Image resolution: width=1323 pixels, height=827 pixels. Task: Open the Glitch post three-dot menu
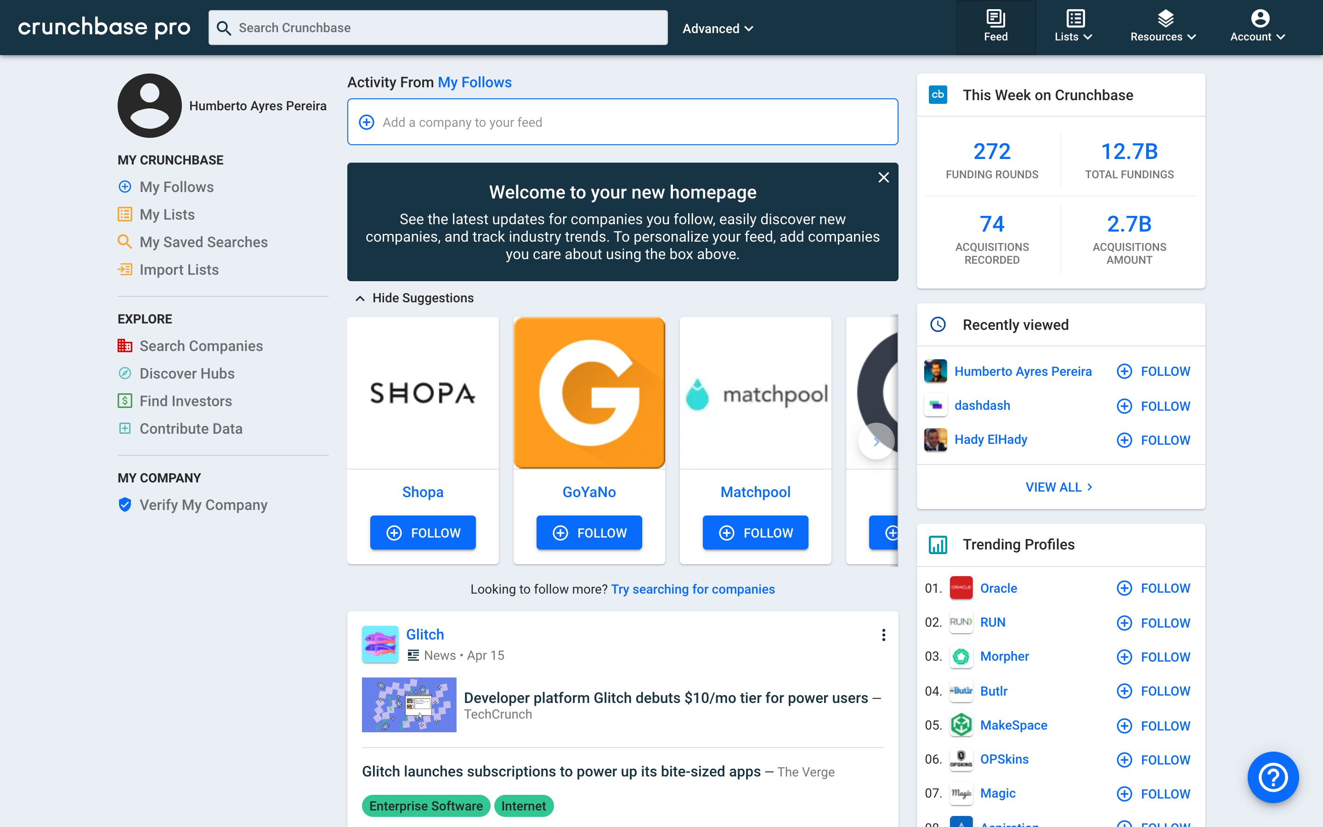tap(883, 634)
